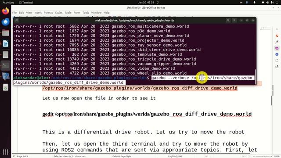This screenshot has width=281, height=158.
Task: Open the Styles menu in Writer
Action: pos(58,13)
